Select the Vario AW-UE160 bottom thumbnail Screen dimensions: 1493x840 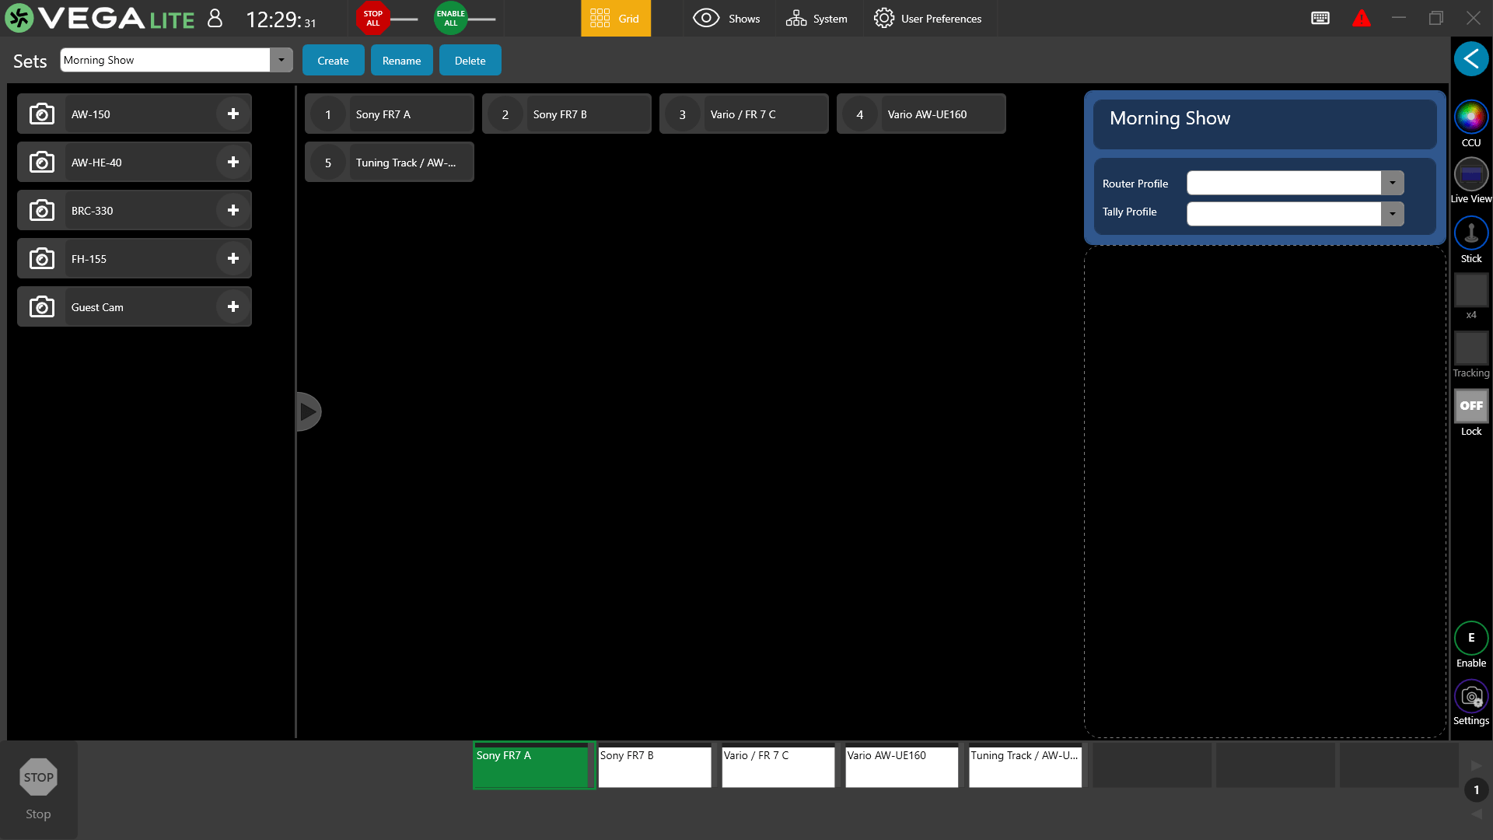pos(902,766)
